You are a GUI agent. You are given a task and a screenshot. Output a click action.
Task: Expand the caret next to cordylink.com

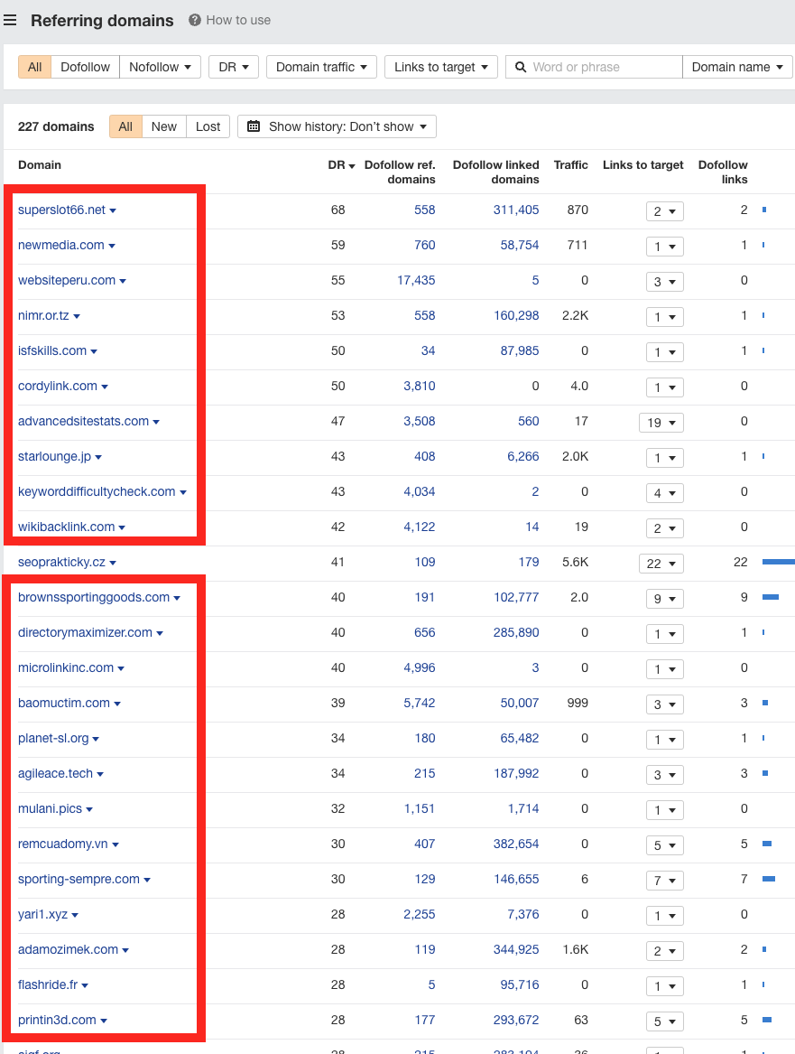click(x=104, y=387)
